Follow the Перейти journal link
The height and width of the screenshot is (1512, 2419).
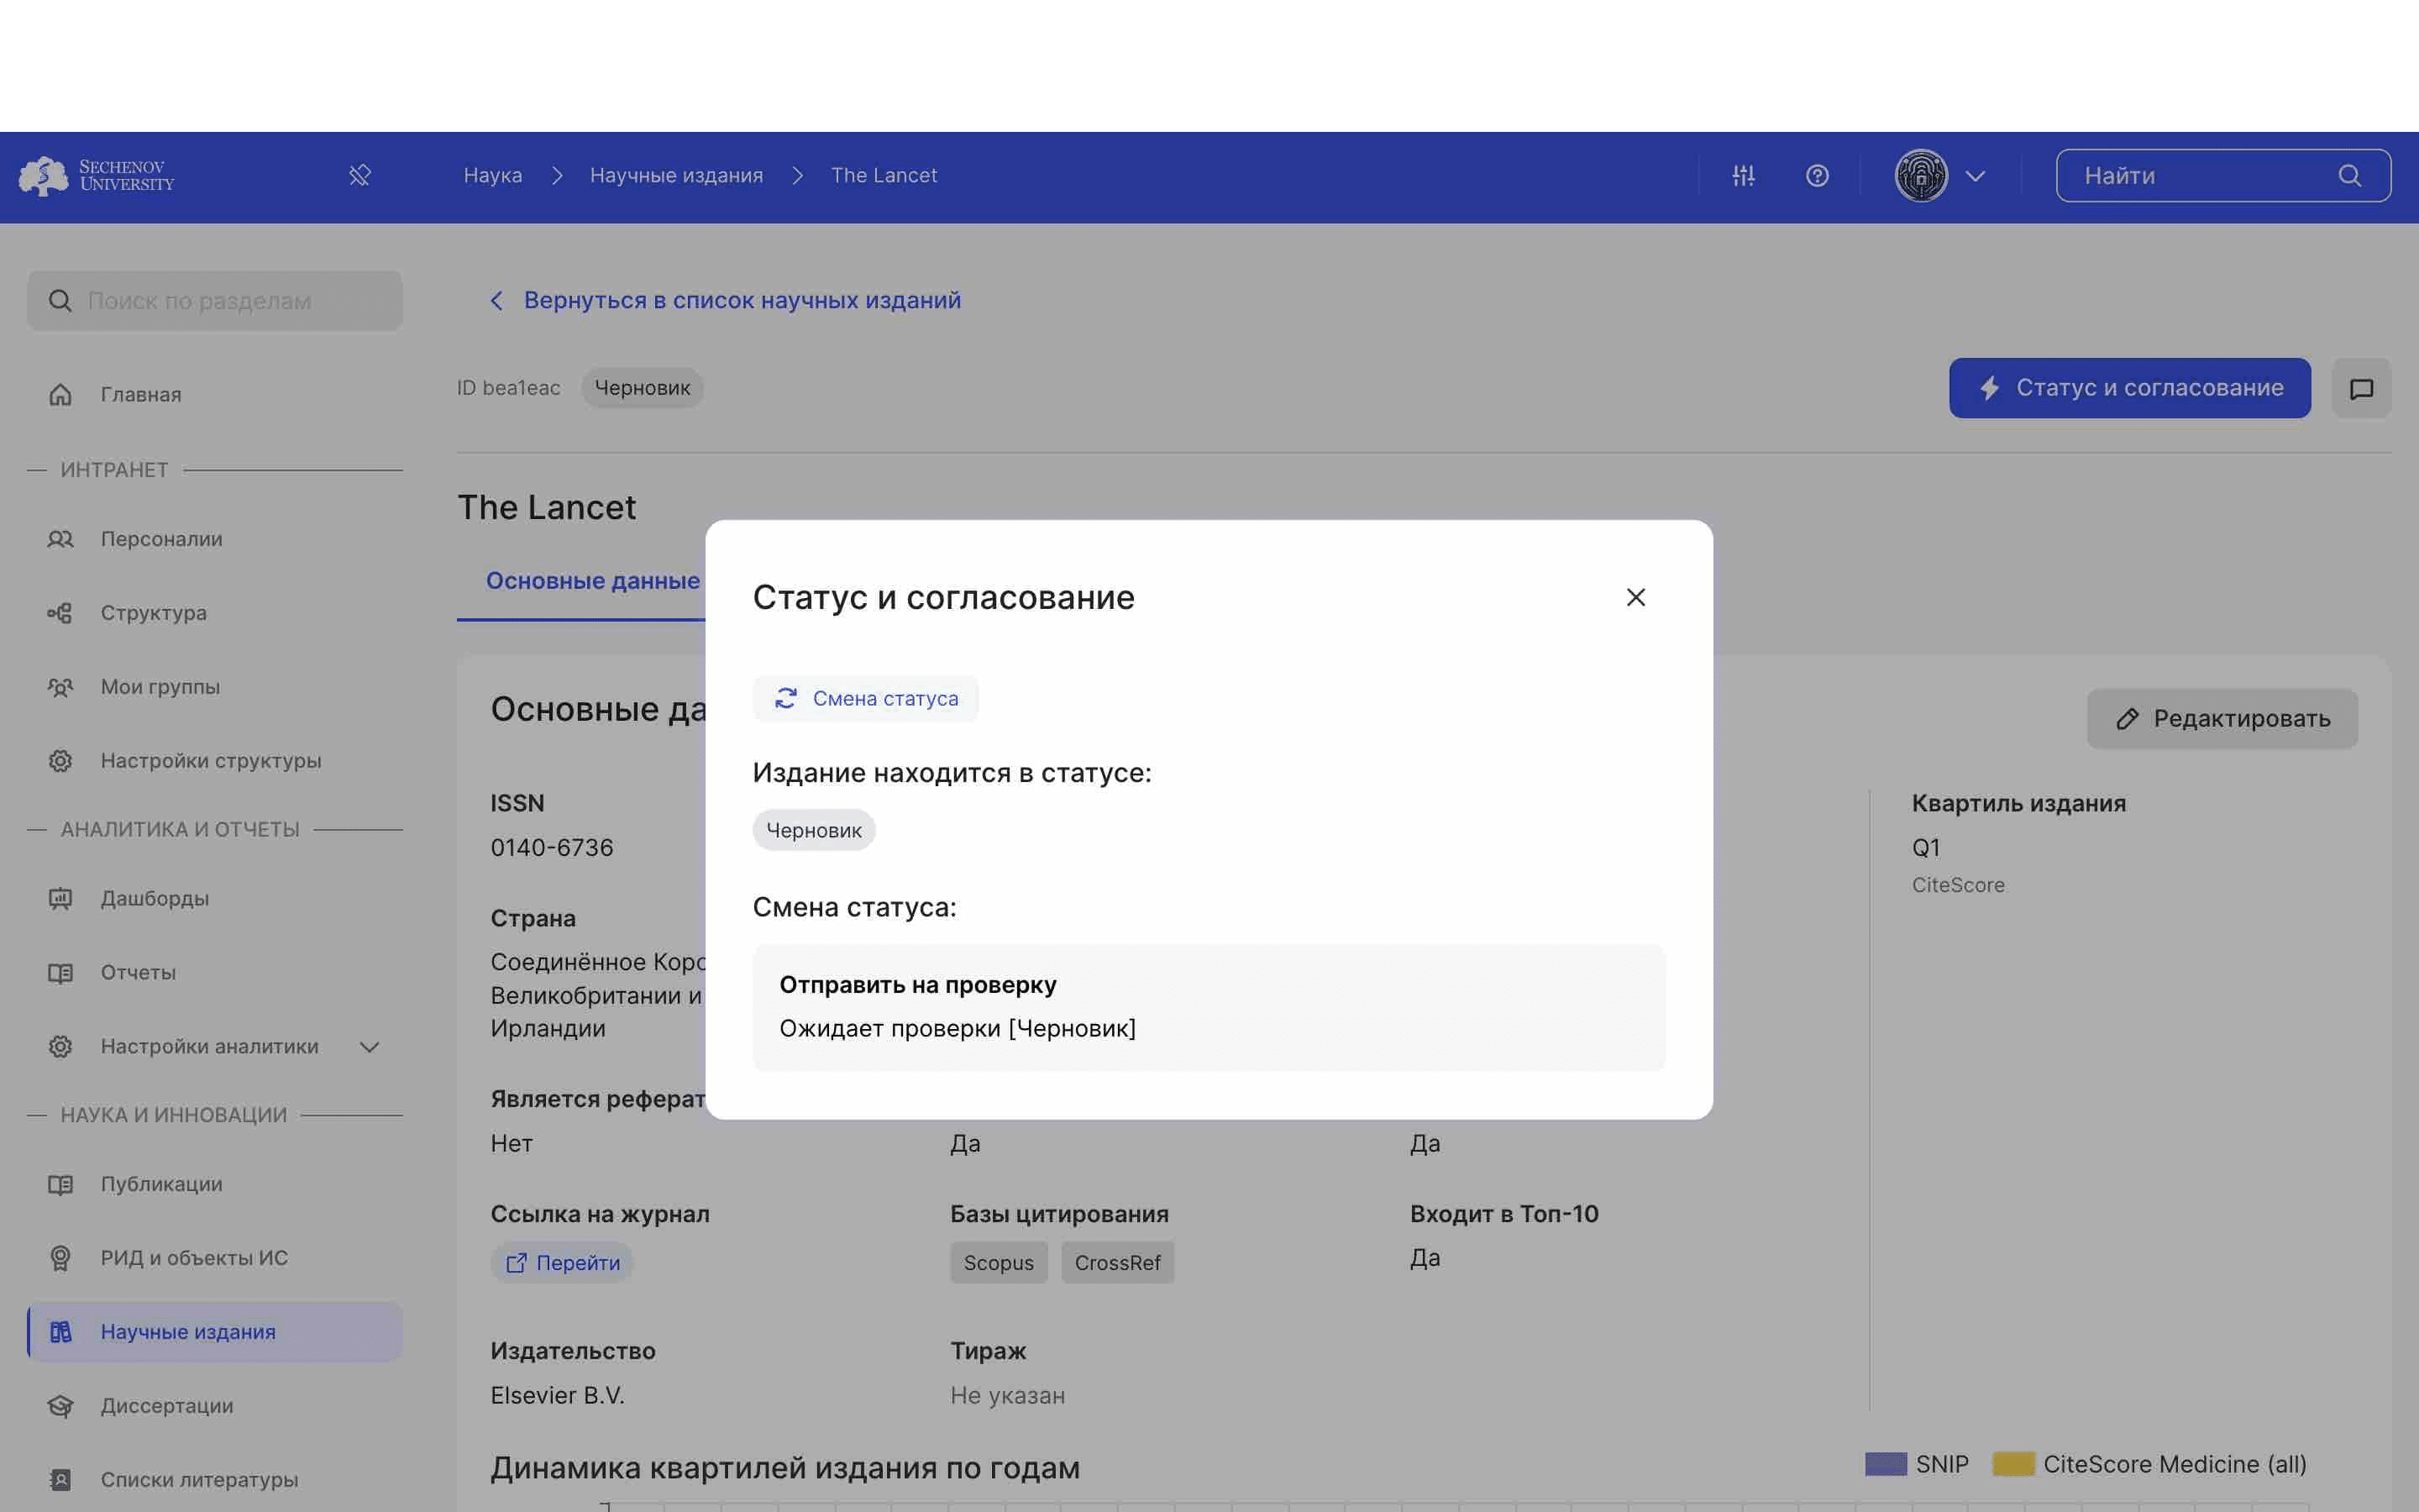coord(562,1263)
